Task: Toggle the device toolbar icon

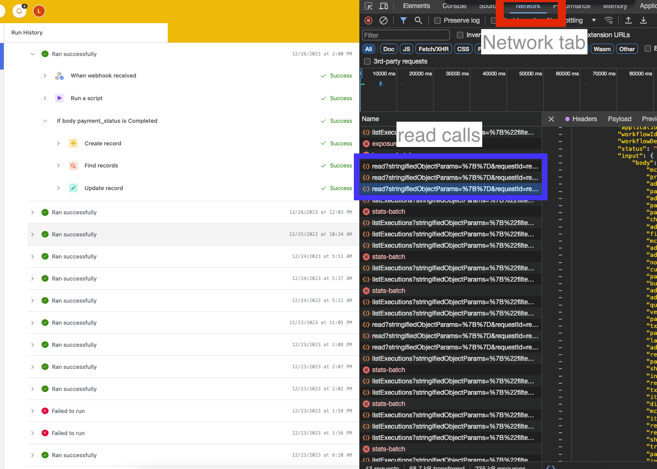Action: pos(384,6)
